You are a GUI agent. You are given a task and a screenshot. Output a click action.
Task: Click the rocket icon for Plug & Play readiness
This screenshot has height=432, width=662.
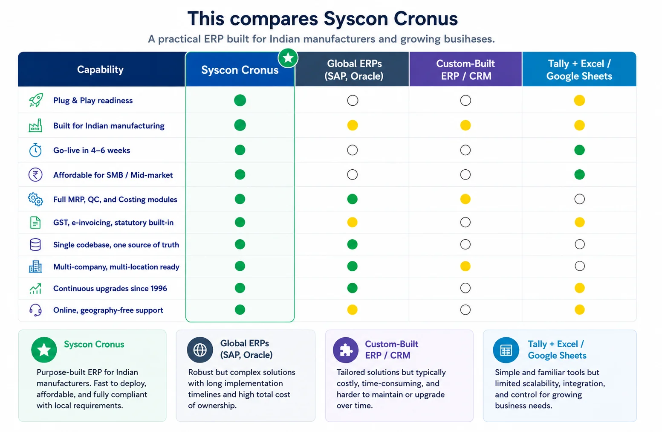click(x=36, y=100)
